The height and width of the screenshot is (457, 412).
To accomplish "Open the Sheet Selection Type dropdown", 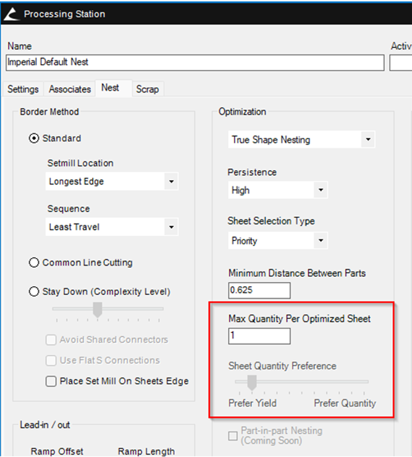I will (x=277, y=241).
